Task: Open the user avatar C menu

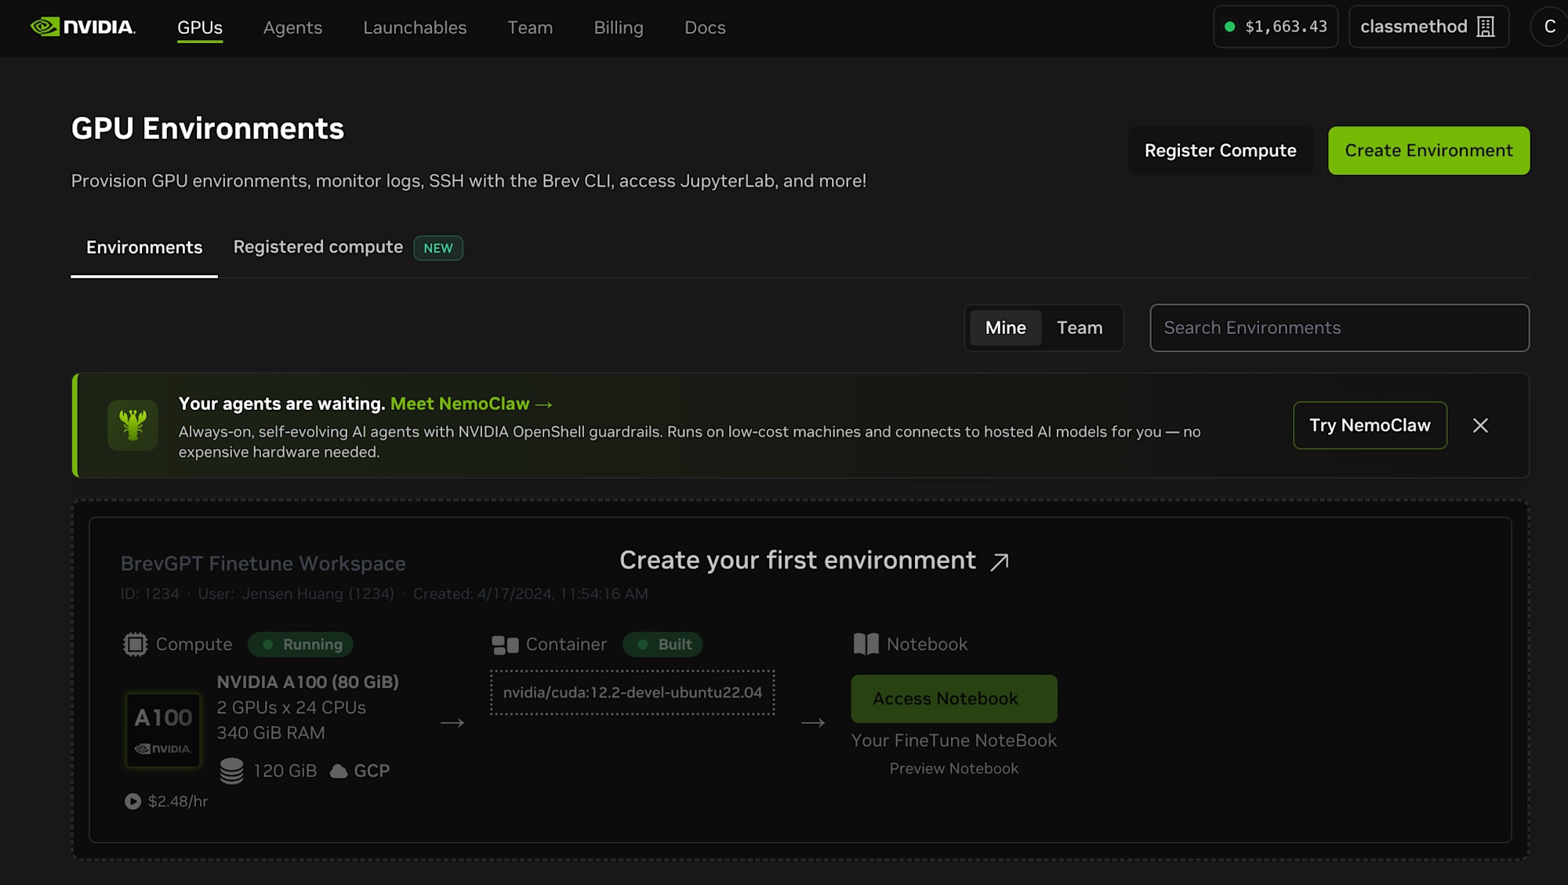Action: click(1549, 27)
